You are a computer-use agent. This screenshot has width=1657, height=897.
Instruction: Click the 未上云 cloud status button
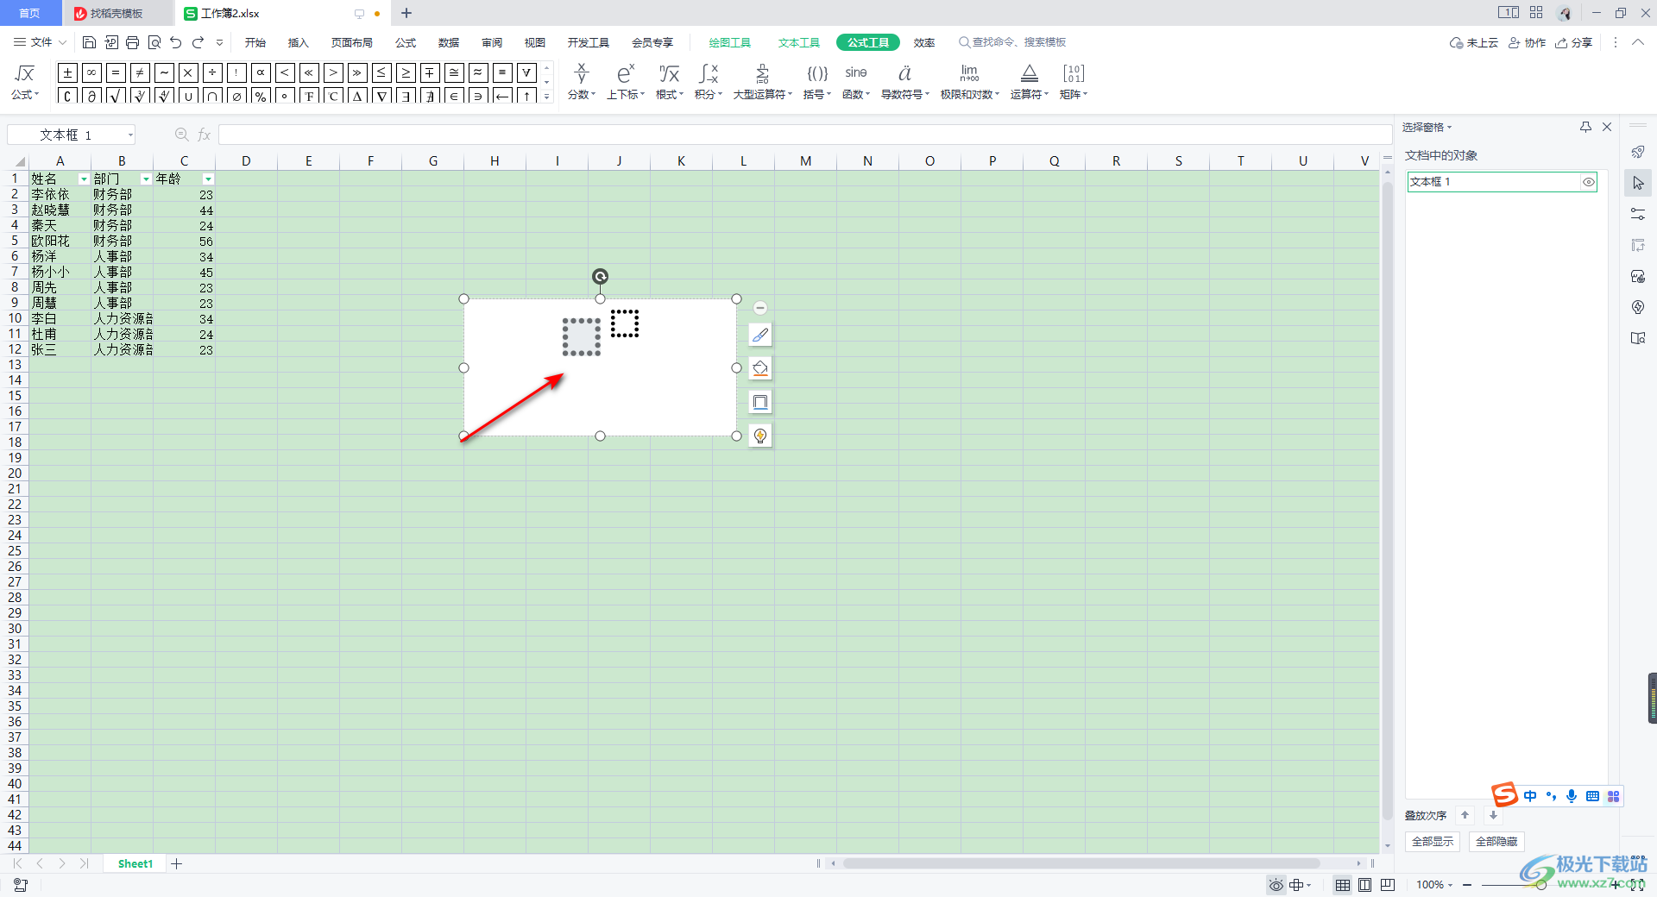point(1474,42)
